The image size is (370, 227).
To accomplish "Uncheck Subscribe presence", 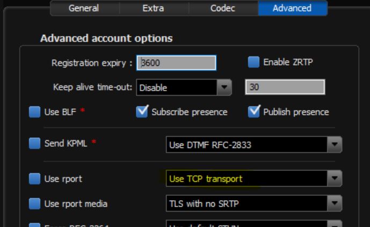I will click(x=142, y=112).
